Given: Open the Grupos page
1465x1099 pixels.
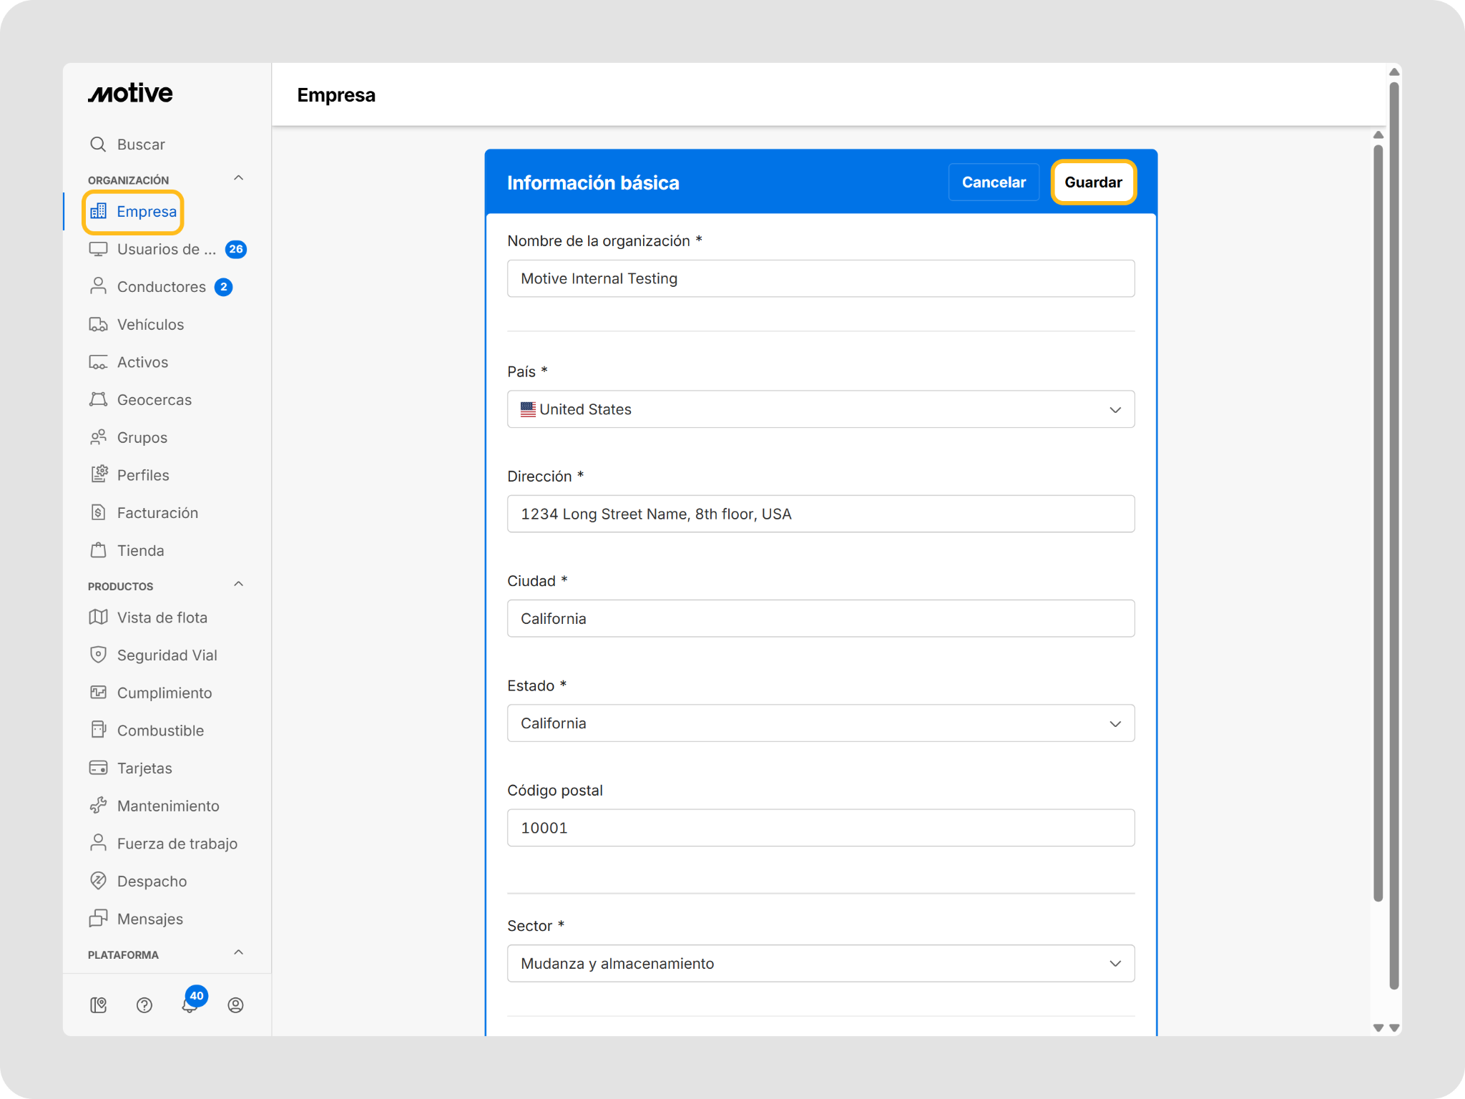Looking at the screenshot, I should [128, 438].
